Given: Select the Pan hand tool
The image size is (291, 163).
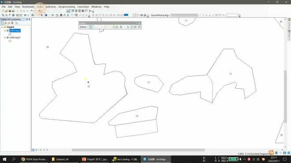Looking at the screenshot, I should [10, 15].
